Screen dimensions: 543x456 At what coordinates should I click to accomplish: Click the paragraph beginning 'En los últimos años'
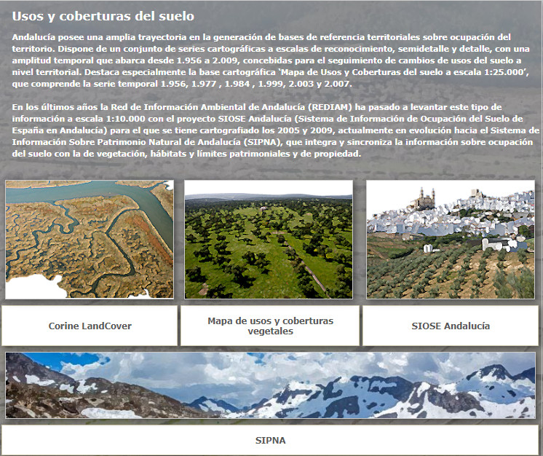(x=275, y=130)
